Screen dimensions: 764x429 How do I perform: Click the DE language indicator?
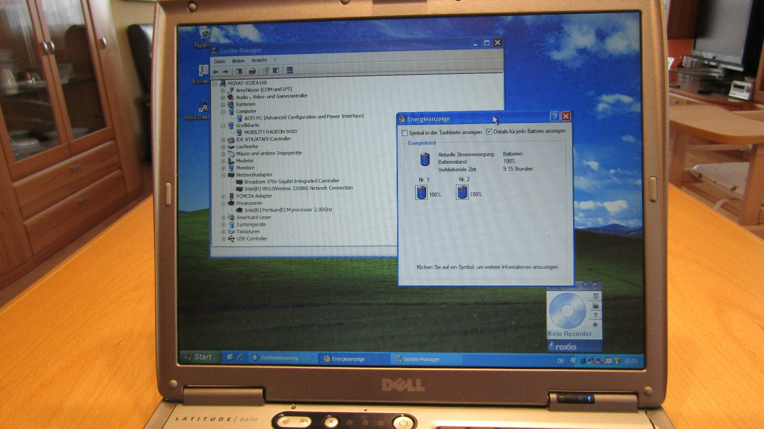click(x=560, y=361)
